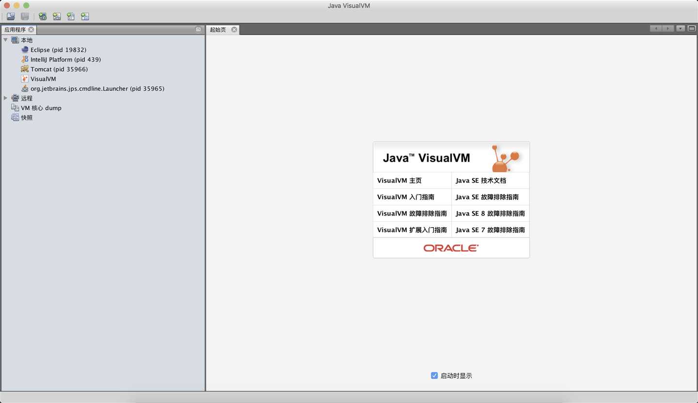This screenshot has width=698, height=403.
Task: Open the opened documents list dropdown
Action: 681,29
